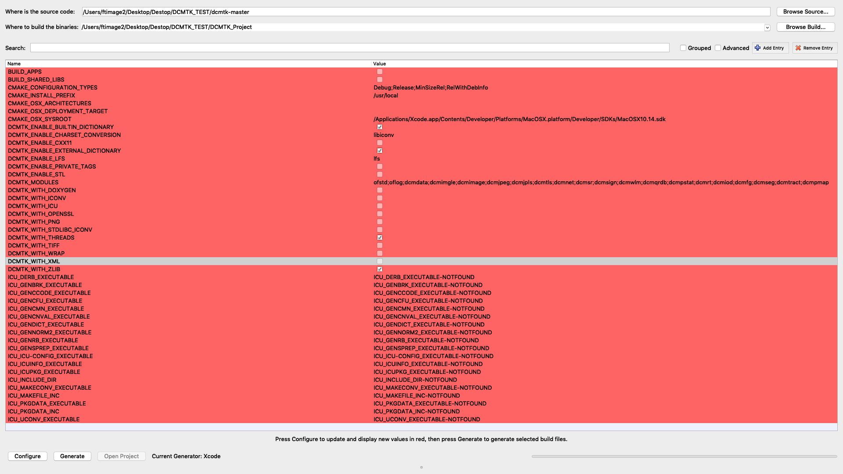Edit the libiconv charset conversion value
The height and width of the screenshot is (474, 843).
(x=384, y=135)
